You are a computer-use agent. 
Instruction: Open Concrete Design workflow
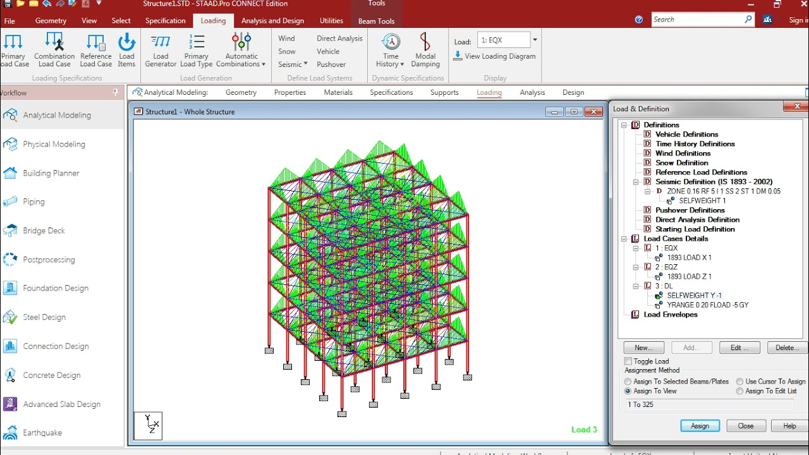63,375
